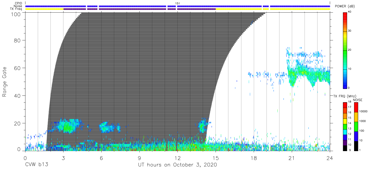Click the CPID value '151'
371x171 pixels.
pyautogui.click(x=178, y=3)
